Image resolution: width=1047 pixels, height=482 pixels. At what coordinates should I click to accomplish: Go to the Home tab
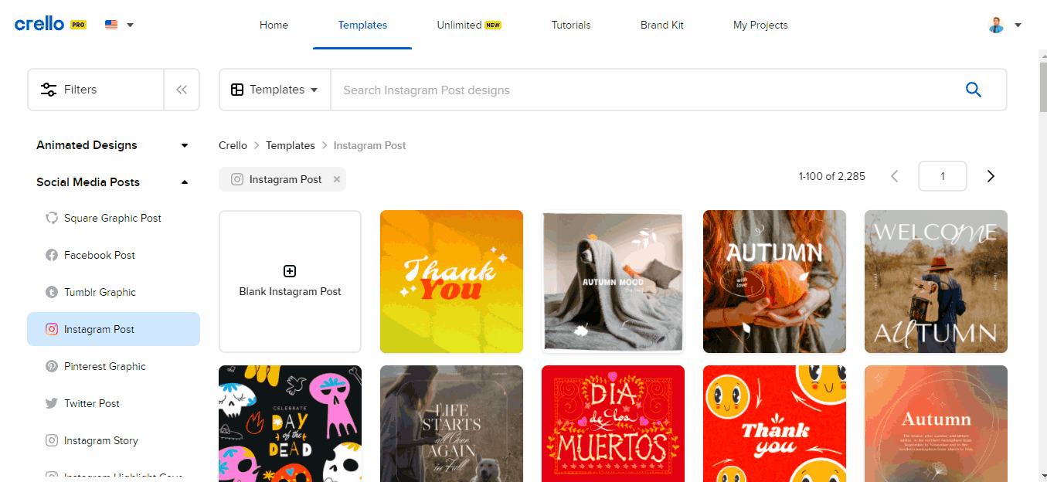click(x=274, y=25)
